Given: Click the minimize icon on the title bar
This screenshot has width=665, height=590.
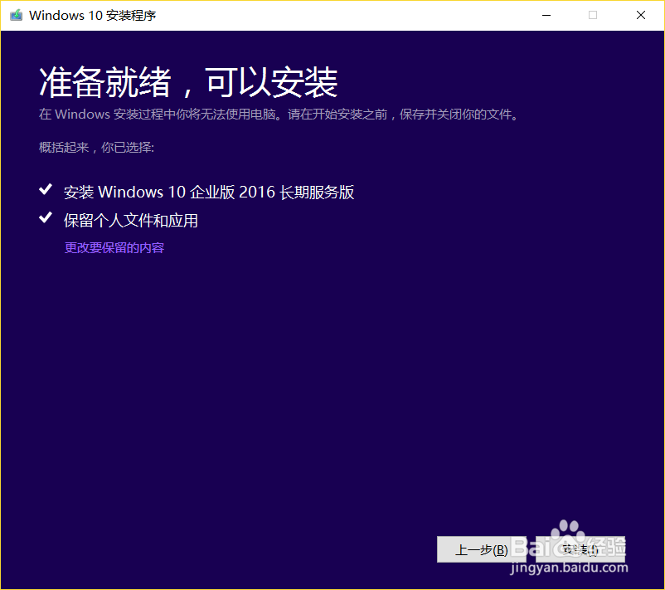Looking at the screenshot, I should tap(546, 15).
